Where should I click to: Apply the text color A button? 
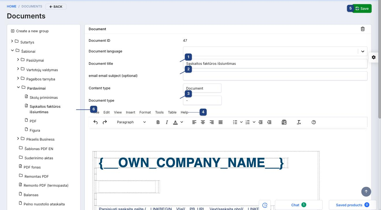point(175,122)
